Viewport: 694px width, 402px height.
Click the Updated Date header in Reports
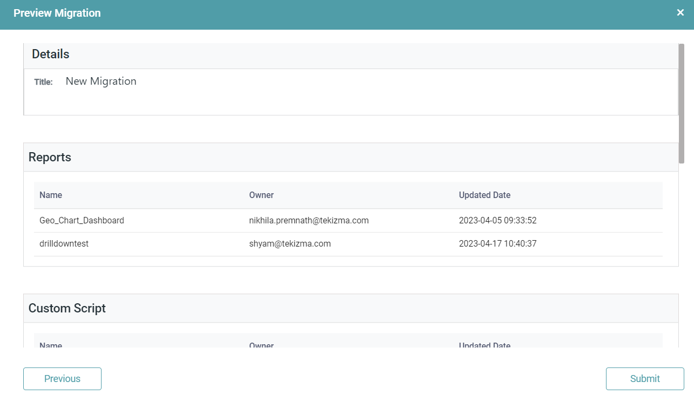(484, 195)
